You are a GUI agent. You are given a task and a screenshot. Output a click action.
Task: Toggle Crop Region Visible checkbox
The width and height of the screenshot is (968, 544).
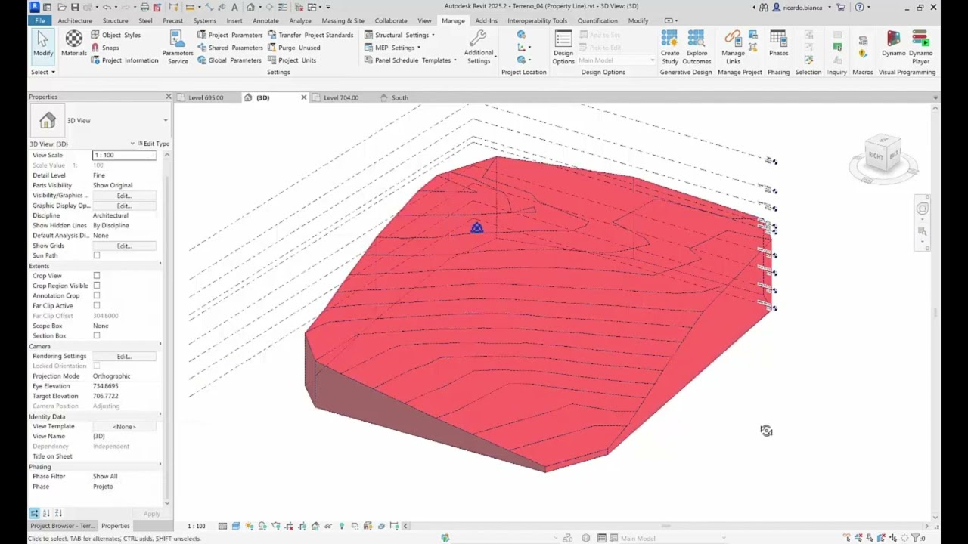coord(97,286)
